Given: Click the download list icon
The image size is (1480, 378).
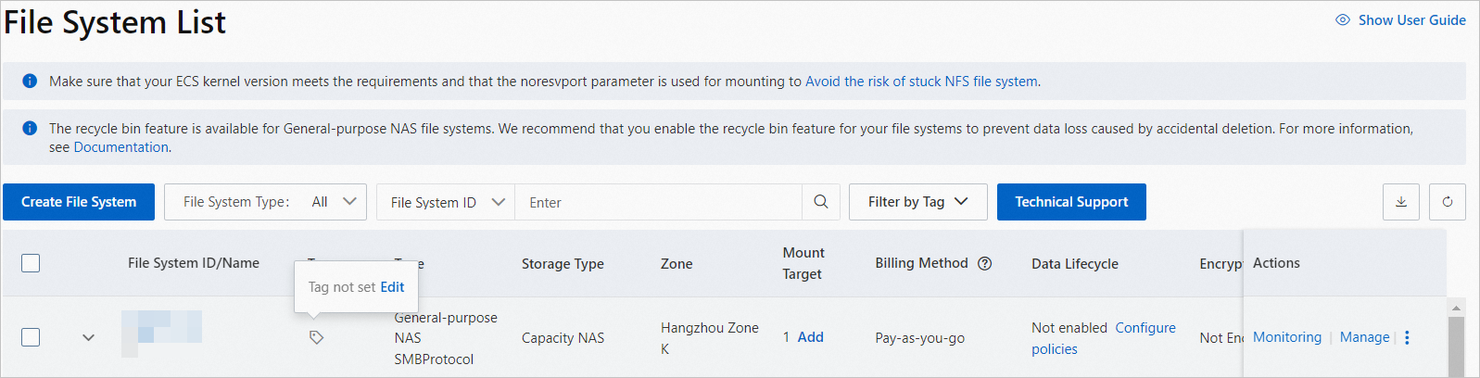Looking at the screenshot, I should tap(1401, 202).
